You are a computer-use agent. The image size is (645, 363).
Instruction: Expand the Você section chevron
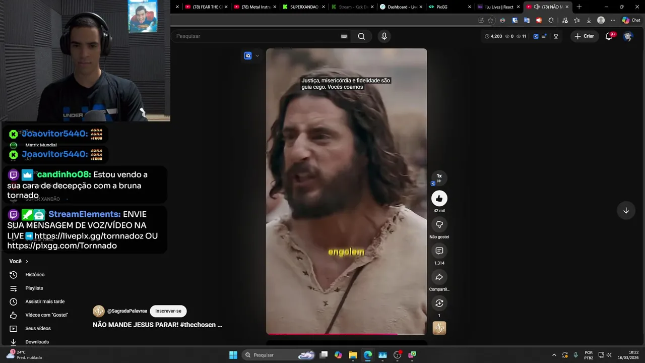point(27,261)
